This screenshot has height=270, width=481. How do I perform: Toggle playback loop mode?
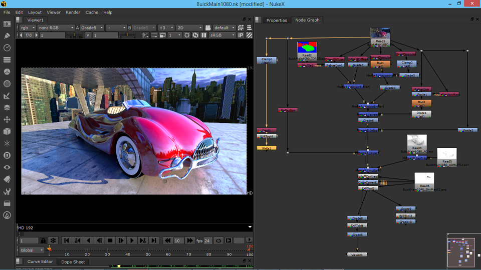coord(218,240)
